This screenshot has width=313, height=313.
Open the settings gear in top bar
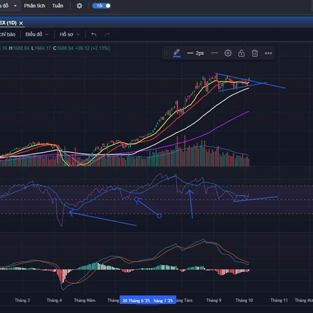(x=79, y=6)
